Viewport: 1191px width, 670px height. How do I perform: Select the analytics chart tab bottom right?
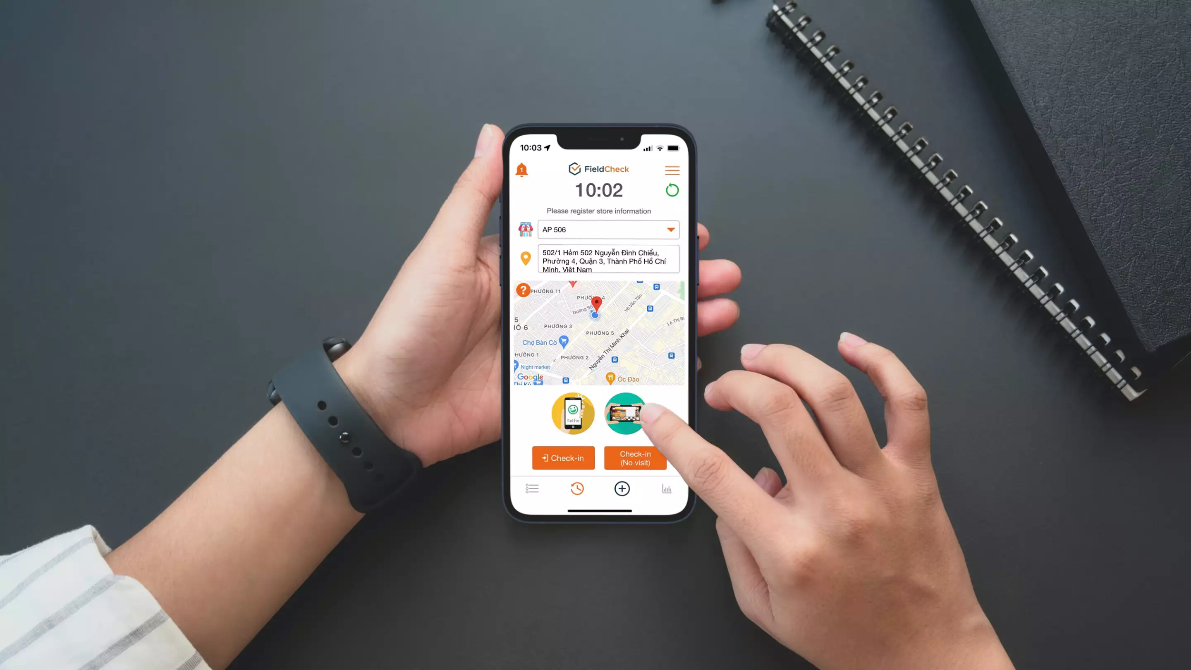pyautogui.click(x=667, y=488)
